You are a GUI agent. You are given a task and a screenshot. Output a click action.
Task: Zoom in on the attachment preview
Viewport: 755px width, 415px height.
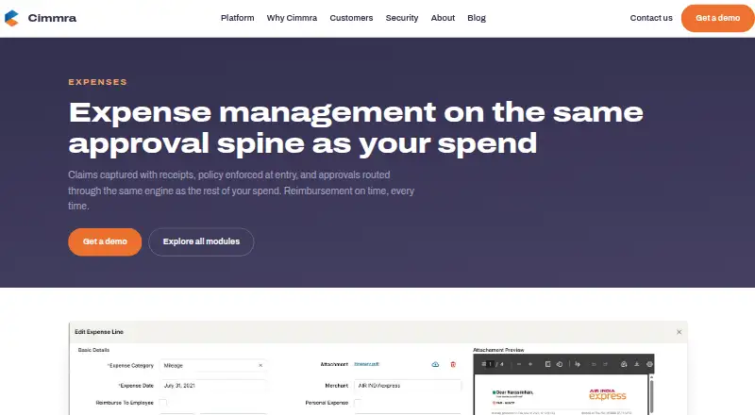pos(530,364)
